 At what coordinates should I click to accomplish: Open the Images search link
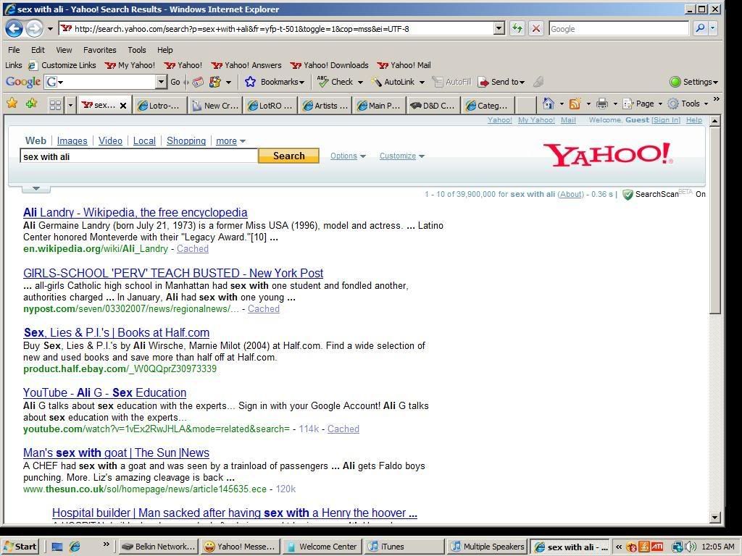(x=72, y=141)
